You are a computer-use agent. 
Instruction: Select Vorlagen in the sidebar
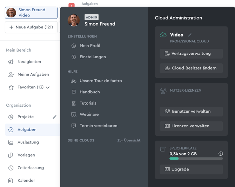pyautogui.click(x=26, y=155)
